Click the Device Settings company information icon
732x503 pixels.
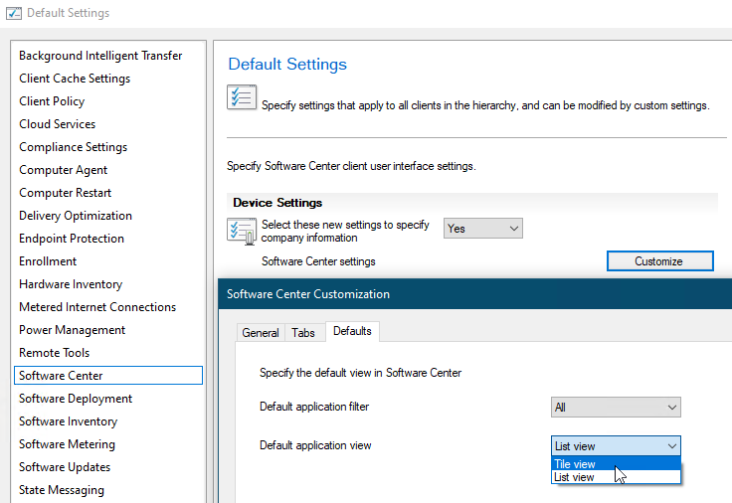[x=242, y=231]
